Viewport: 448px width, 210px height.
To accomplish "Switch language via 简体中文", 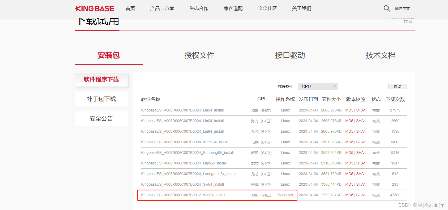I will tap(402, 8).
